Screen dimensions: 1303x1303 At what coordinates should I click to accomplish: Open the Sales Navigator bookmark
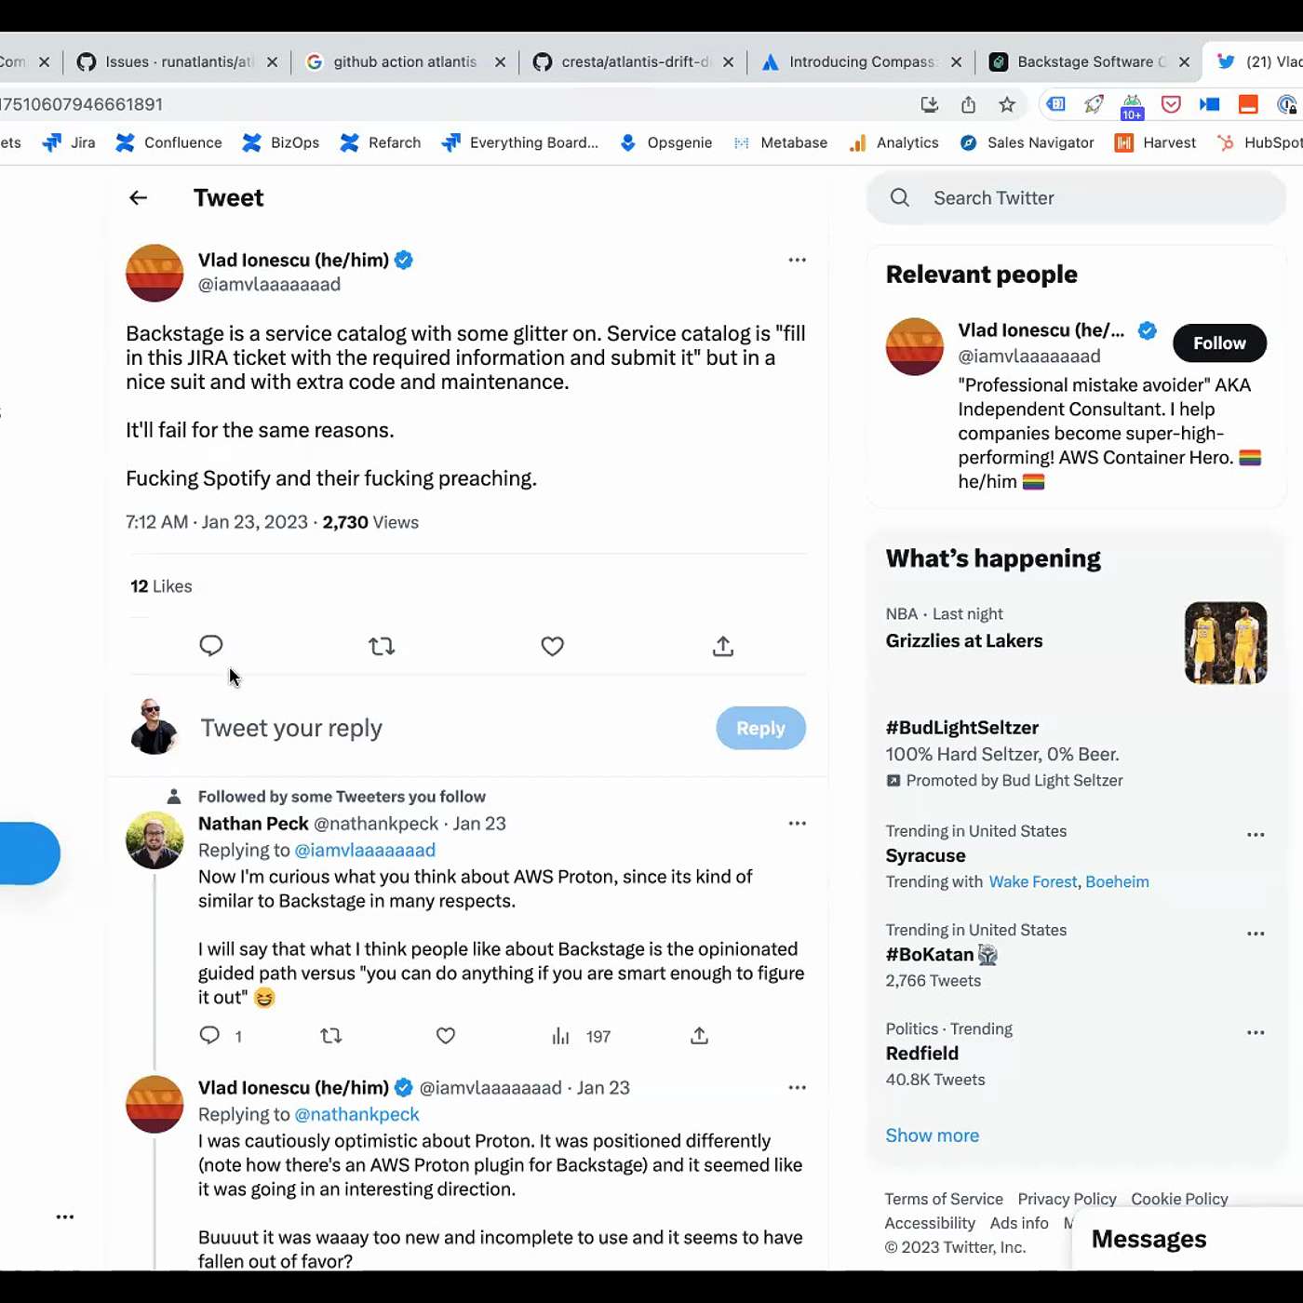(1027, 142)
